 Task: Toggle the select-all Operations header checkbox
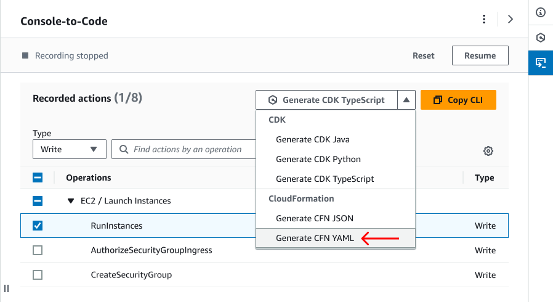[x=38, y=178]
